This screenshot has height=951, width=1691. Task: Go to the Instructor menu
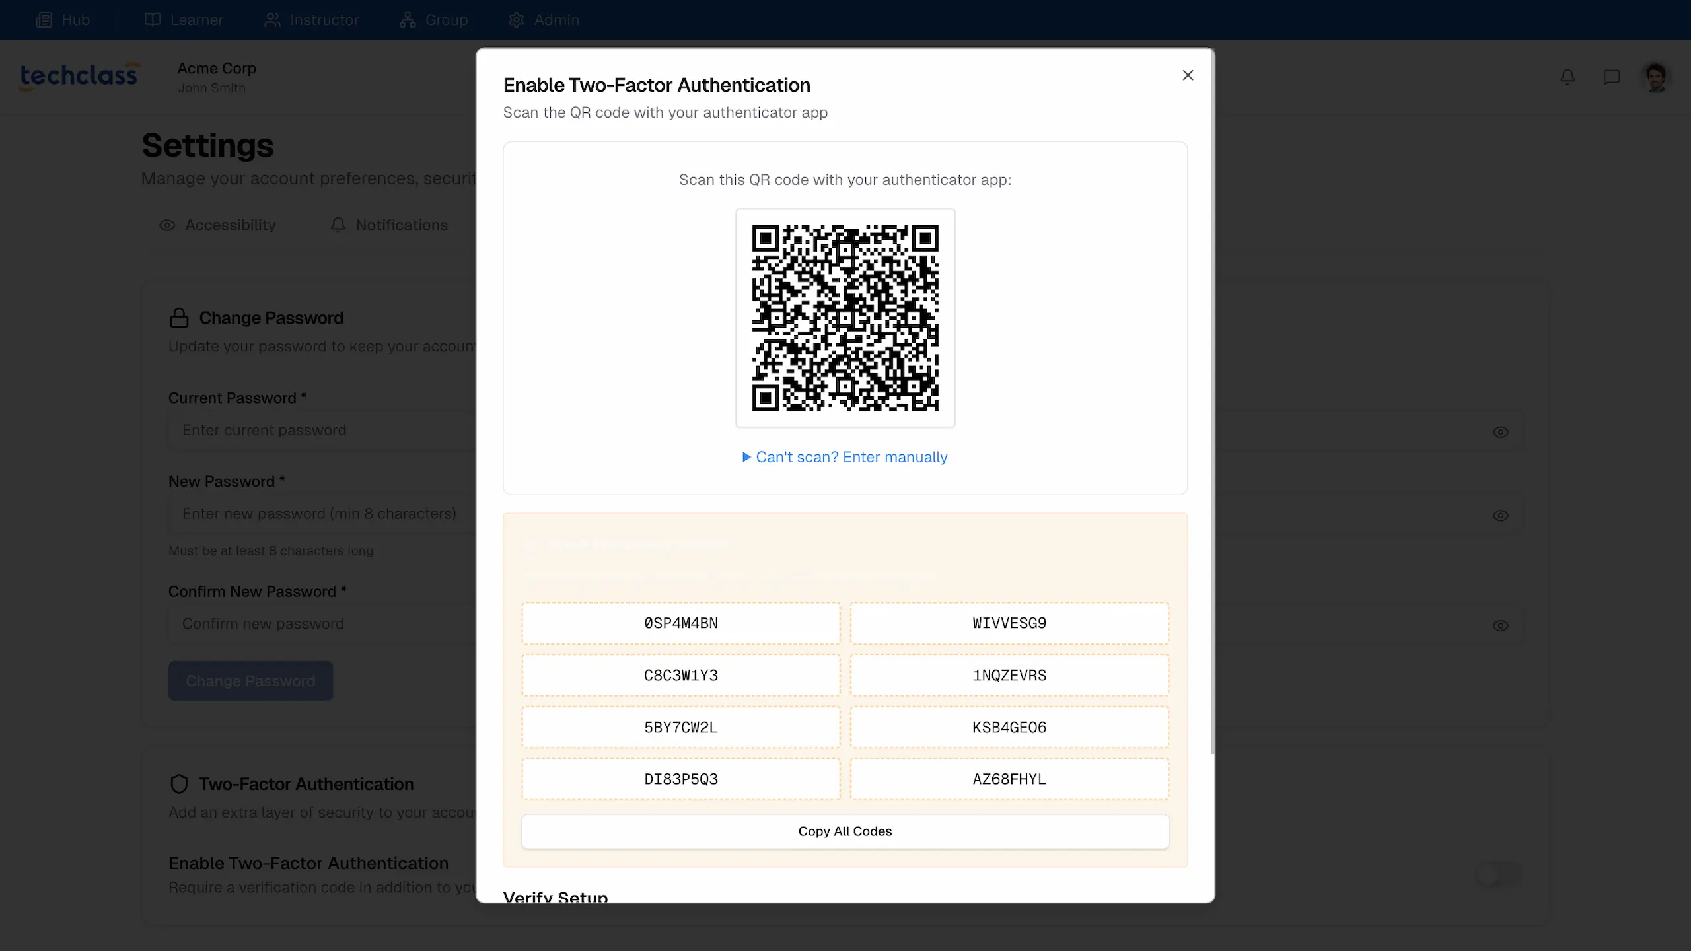[311, 20]
